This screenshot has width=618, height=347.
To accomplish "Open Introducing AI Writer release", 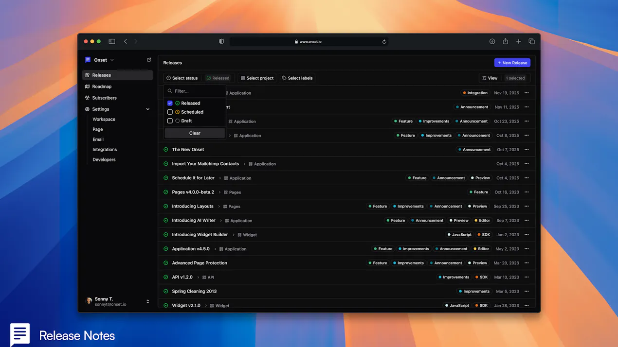I will pos(194,221).
